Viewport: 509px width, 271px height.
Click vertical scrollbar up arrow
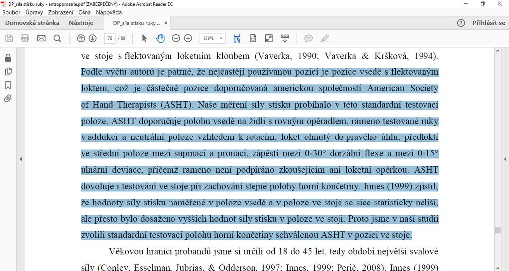497,51
